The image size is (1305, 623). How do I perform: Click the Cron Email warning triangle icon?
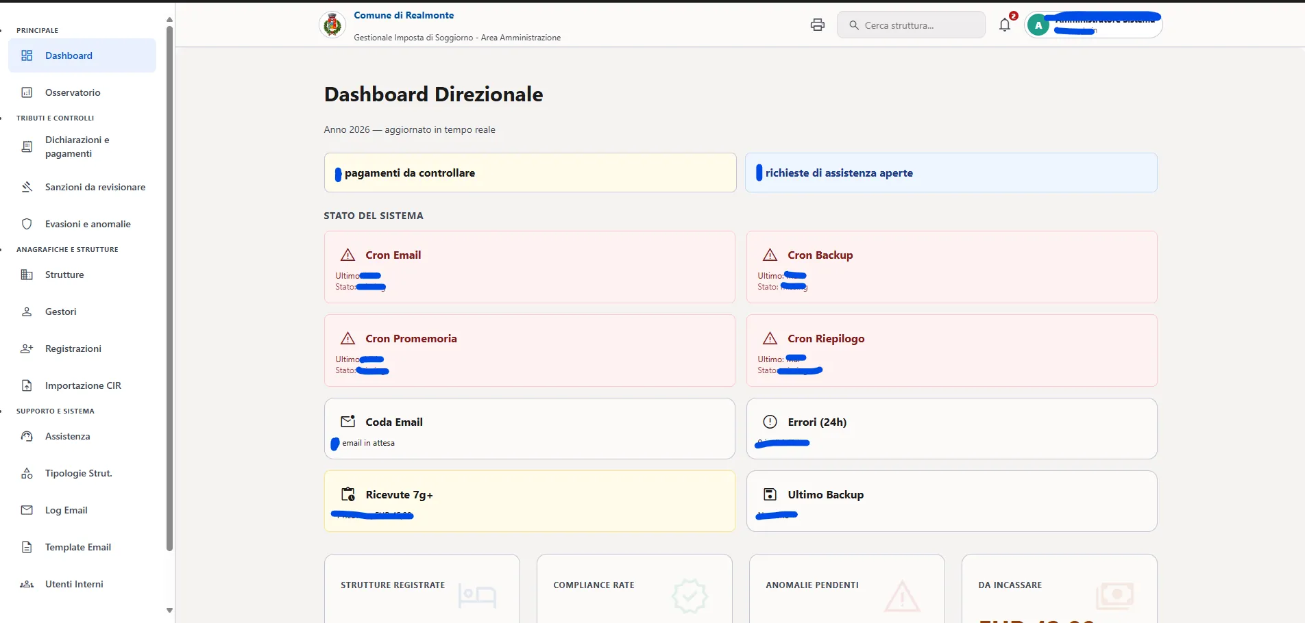click(348, 255)
